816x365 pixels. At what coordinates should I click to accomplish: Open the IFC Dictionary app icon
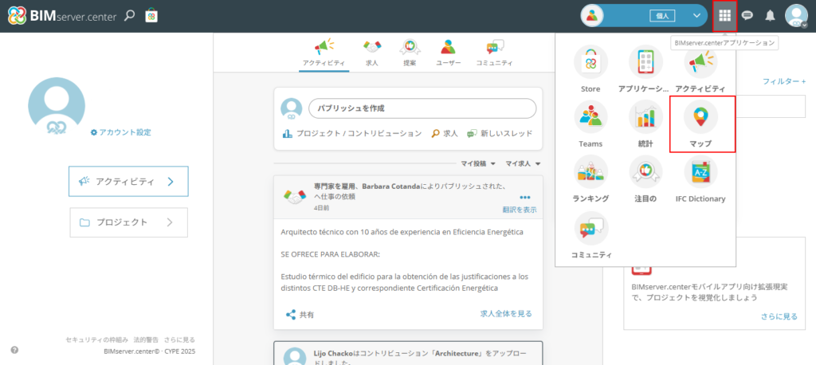click(x=700, y=173)
